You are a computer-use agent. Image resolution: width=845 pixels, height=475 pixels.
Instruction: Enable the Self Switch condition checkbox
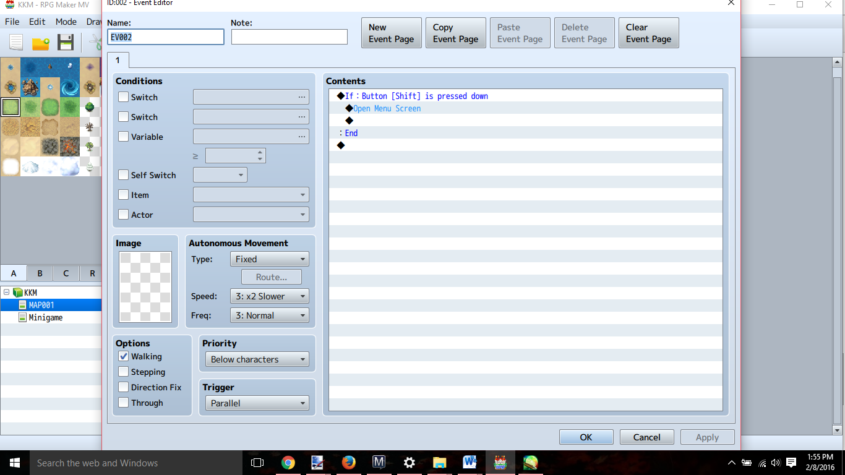pos(124,175)
